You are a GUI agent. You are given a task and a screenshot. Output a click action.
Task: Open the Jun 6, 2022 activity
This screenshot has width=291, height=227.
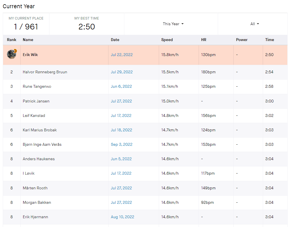(x=121, y=86)
